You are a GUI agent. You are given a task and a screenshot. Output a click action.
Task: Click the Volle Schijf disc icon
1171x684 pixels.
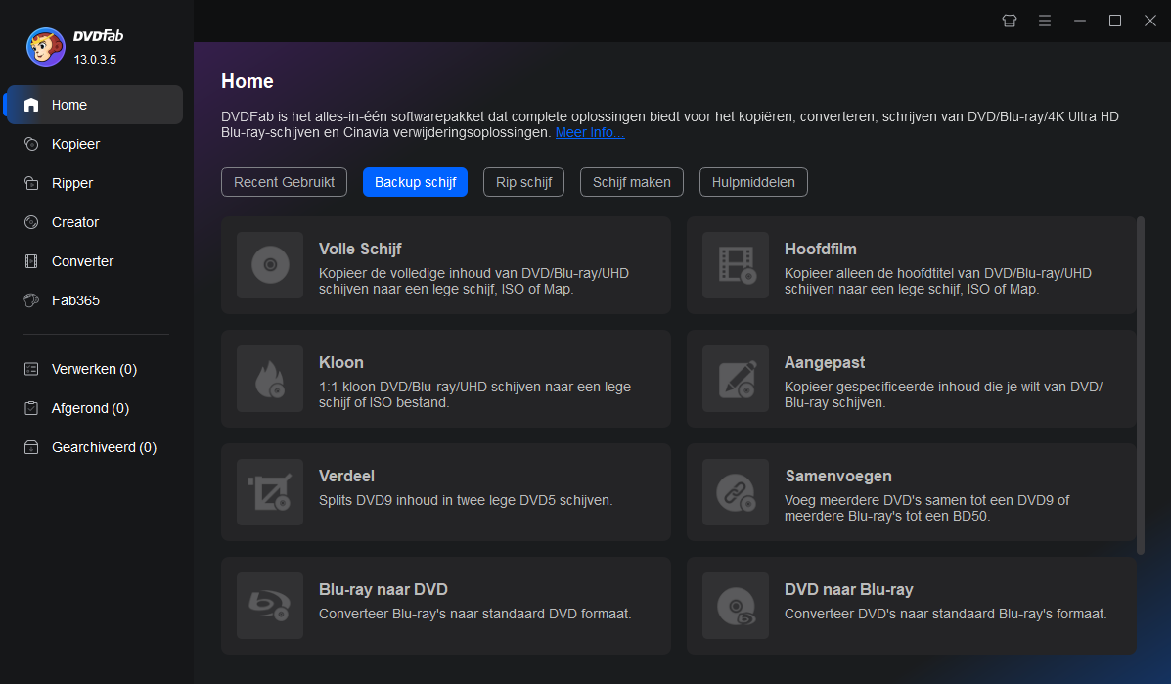coord(270,265)
